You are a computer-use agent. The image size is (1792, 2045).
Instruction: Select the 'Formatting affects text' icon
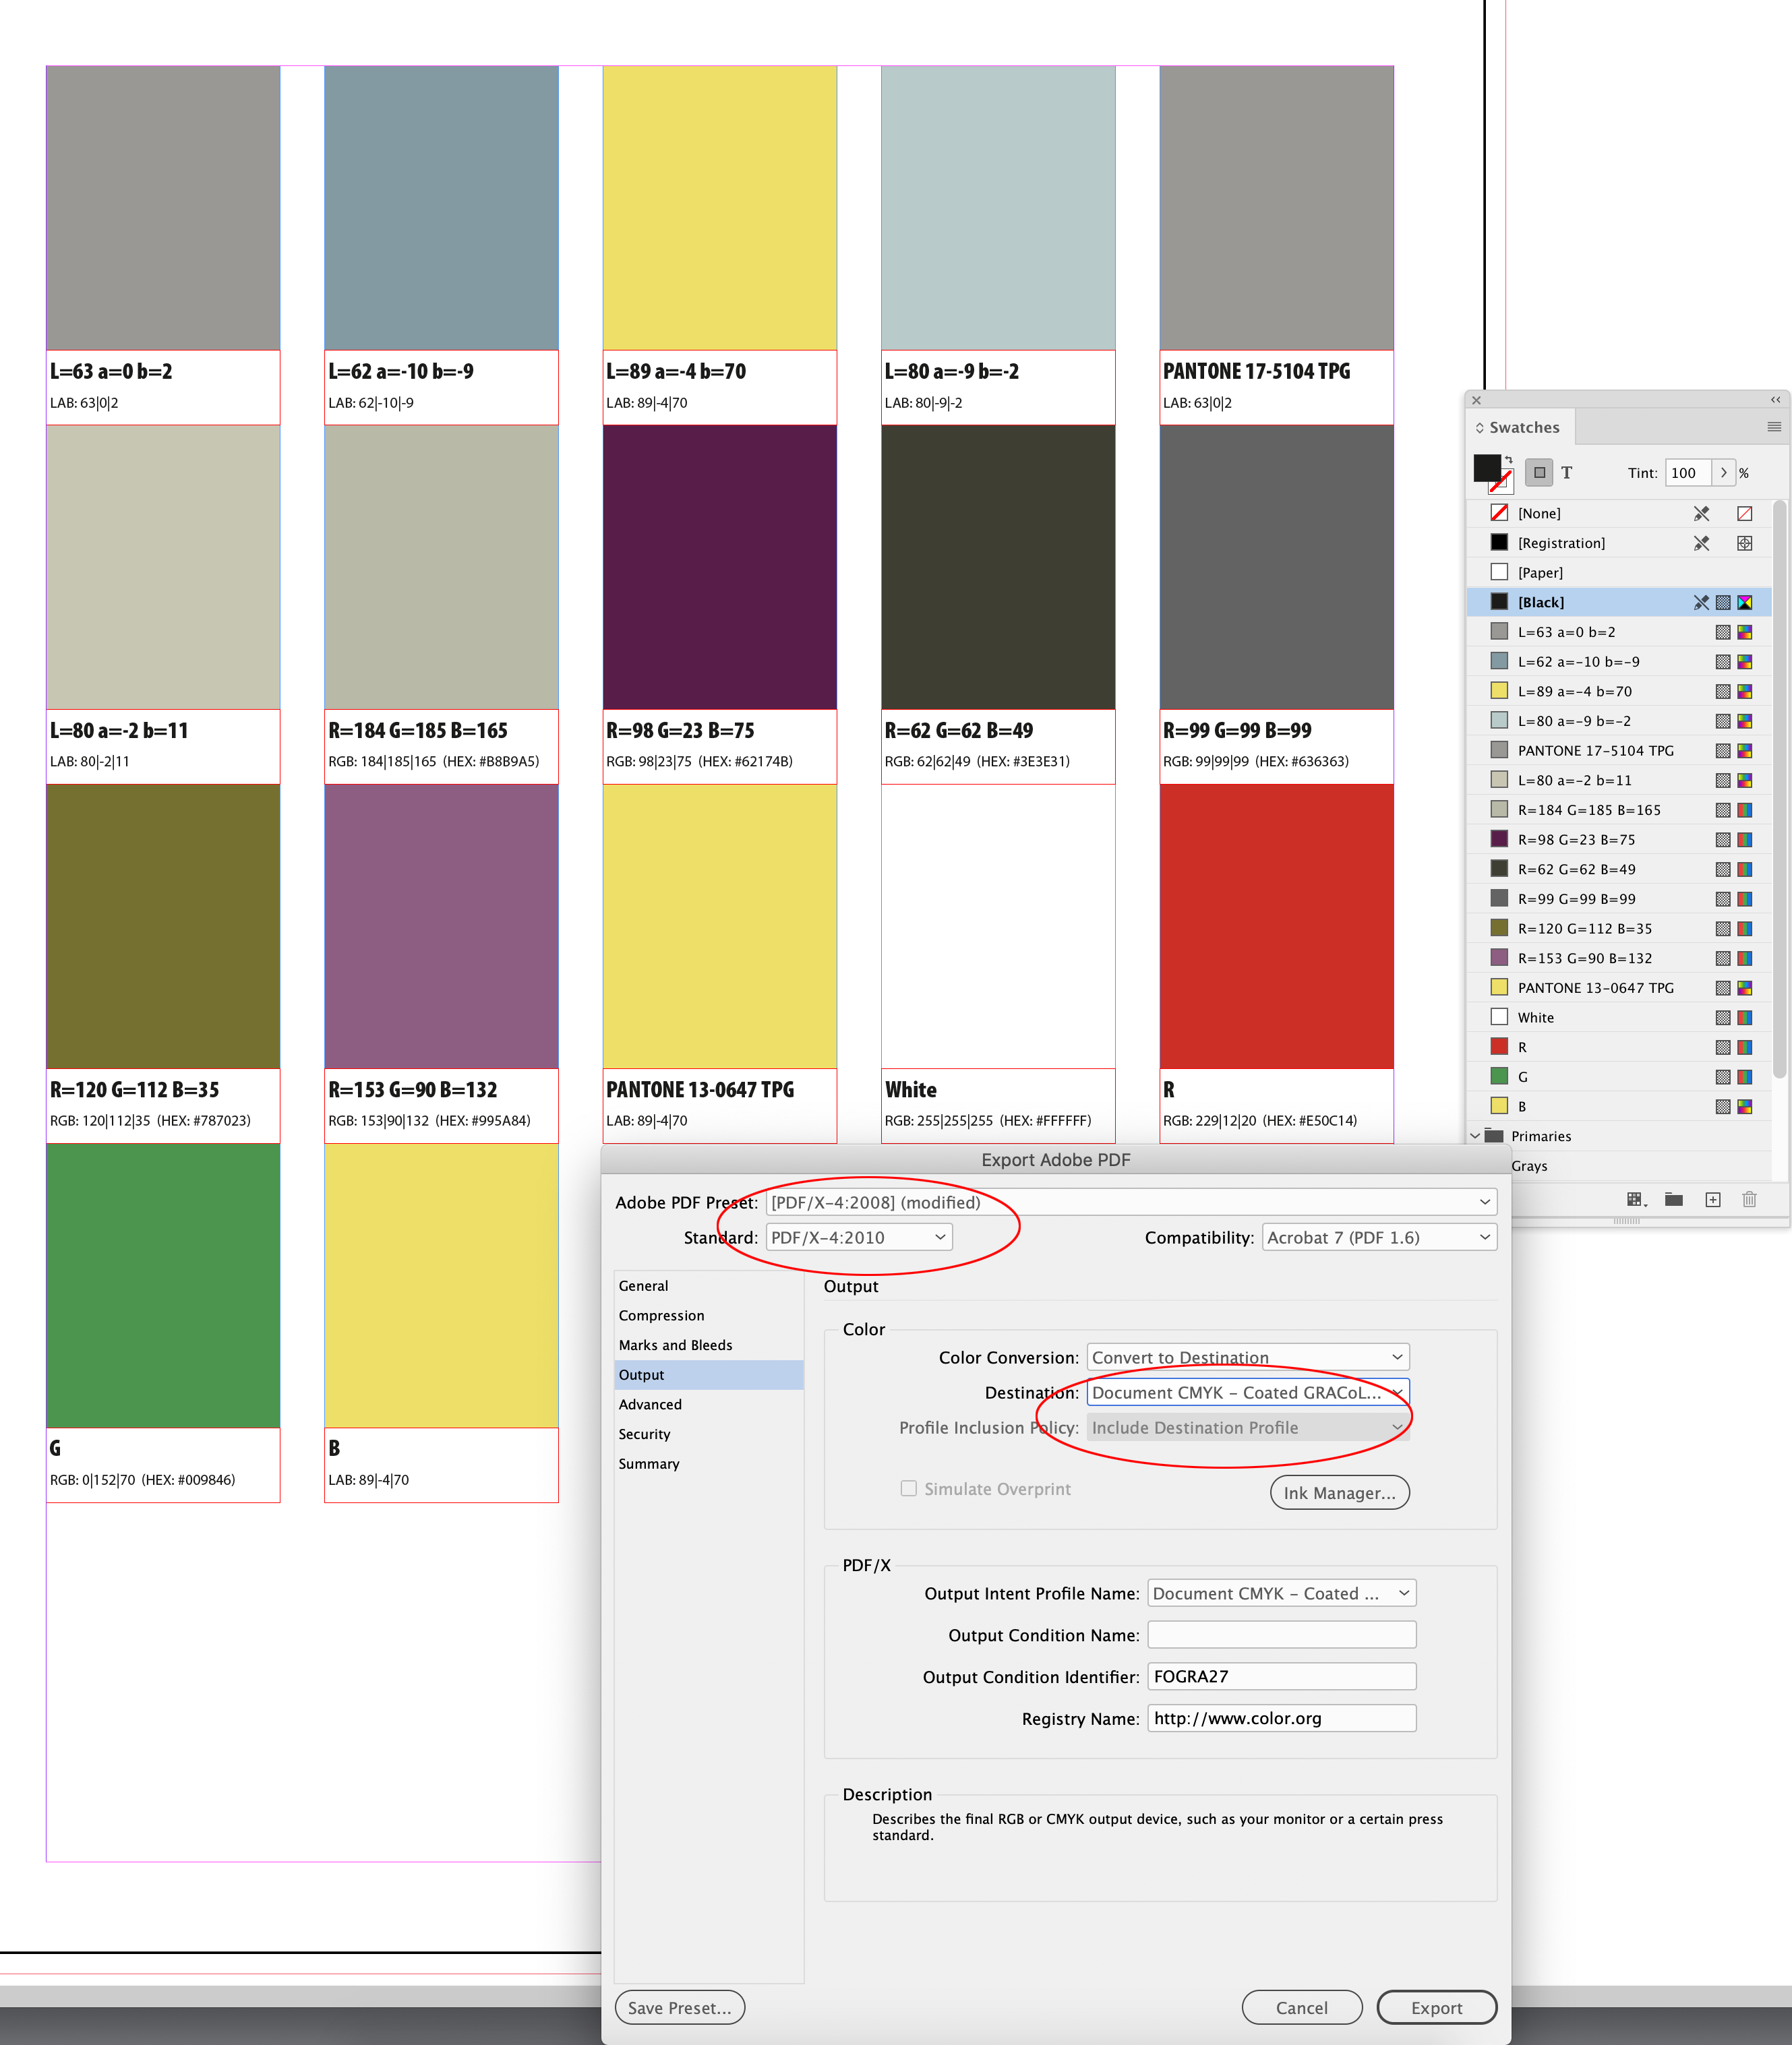point(1567,472)
